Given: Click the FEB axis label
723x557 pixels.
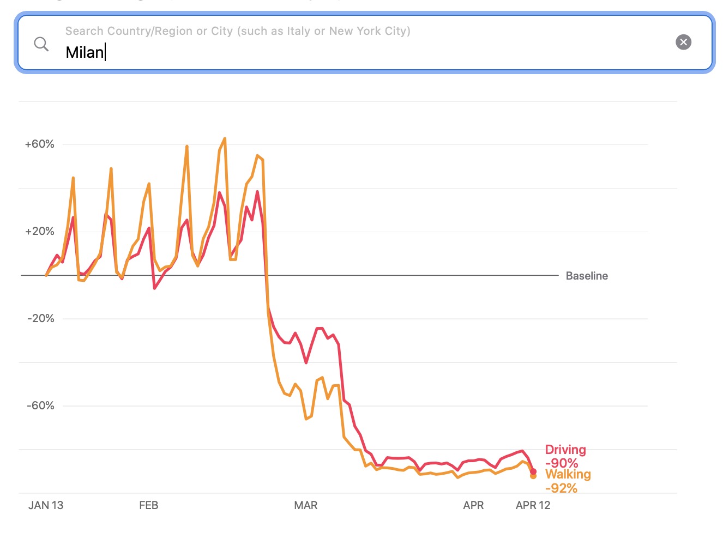Looking at the screenshot, I should 149,505.
